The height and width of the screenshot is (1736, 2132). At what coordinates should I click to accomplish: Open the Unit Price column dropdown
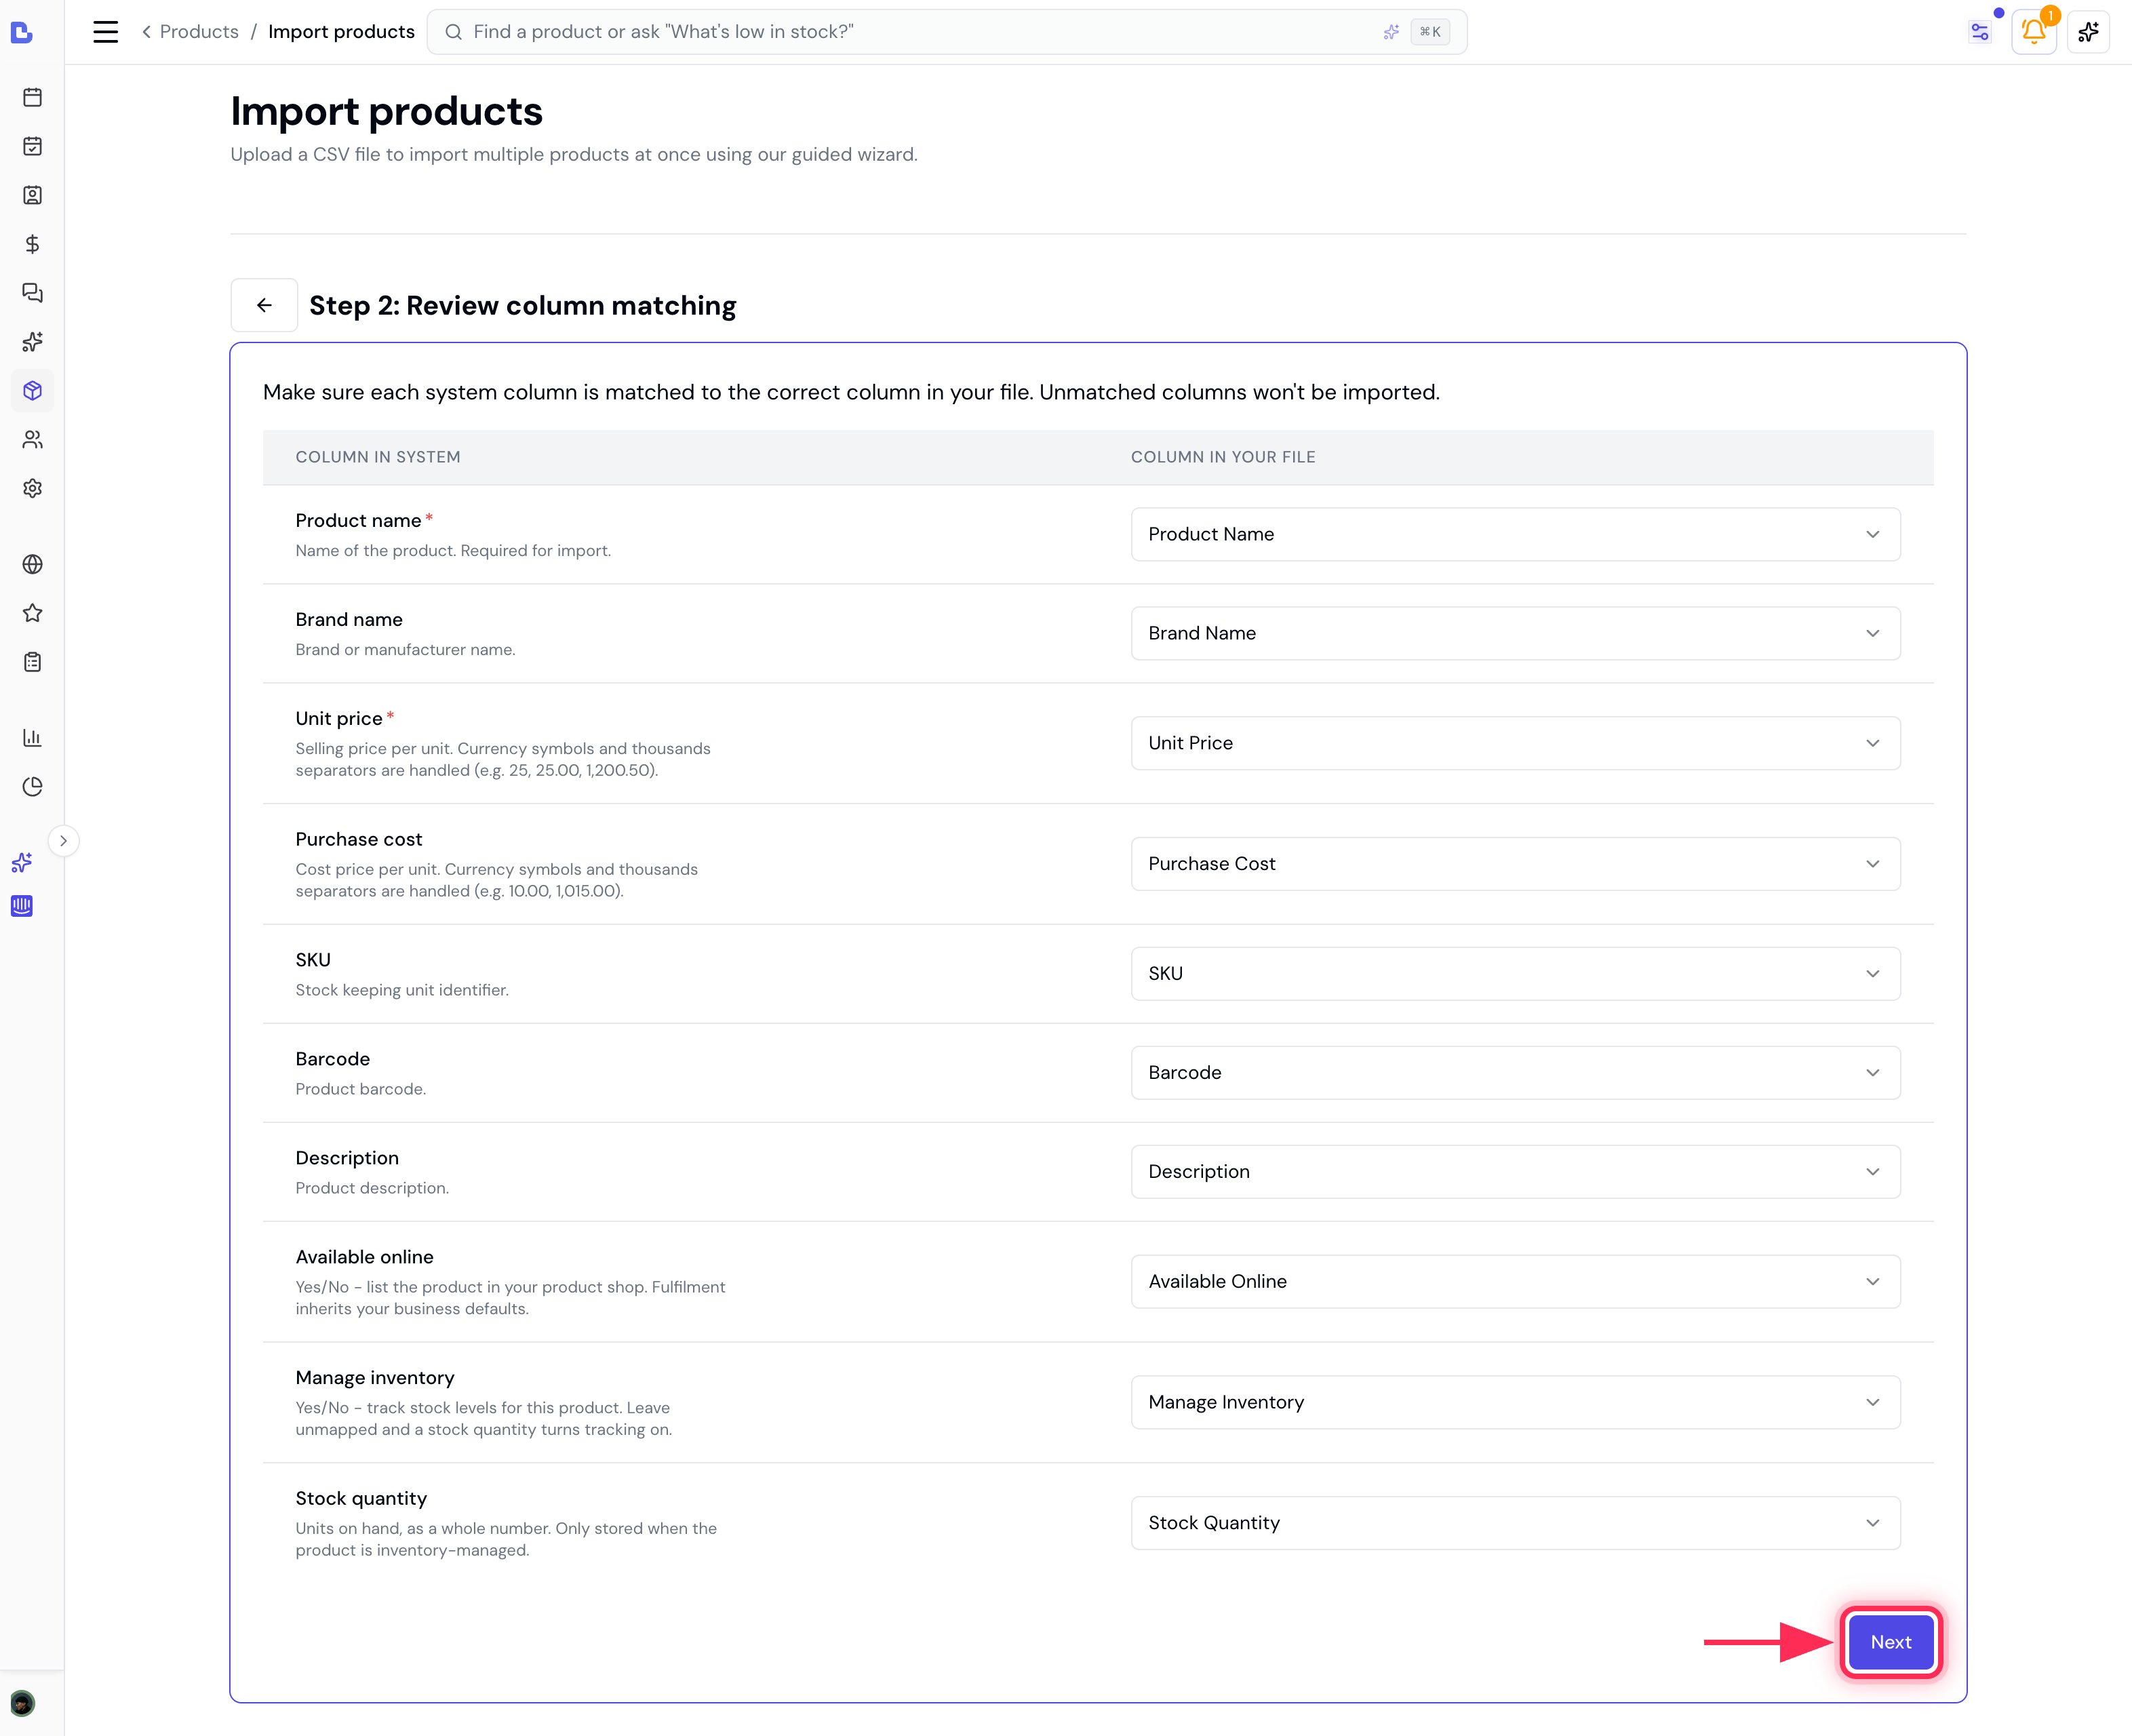click(1515, 743)
